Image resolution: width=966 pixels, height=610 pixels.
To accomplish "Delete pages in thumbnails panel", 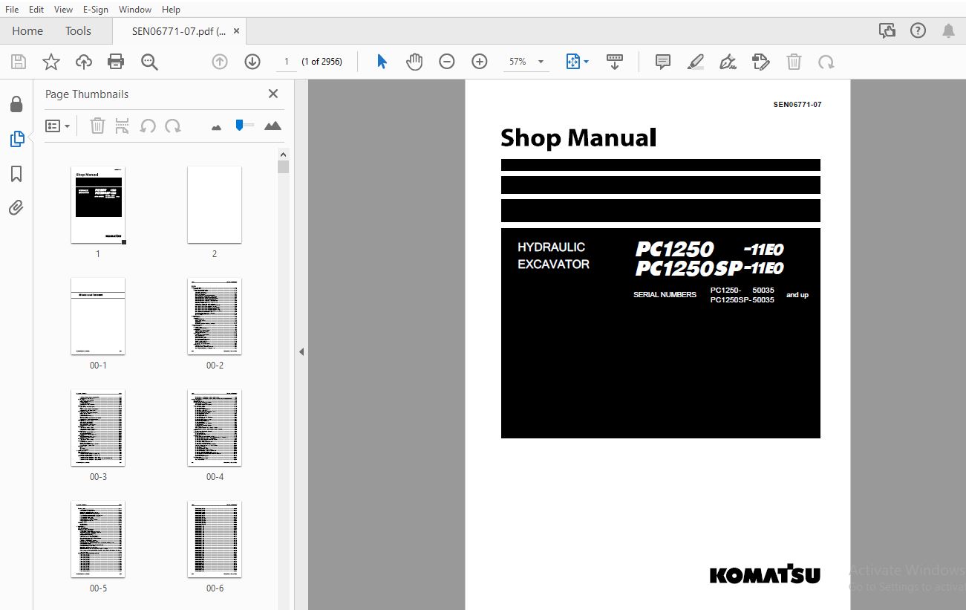I will (x=97, y=126).
